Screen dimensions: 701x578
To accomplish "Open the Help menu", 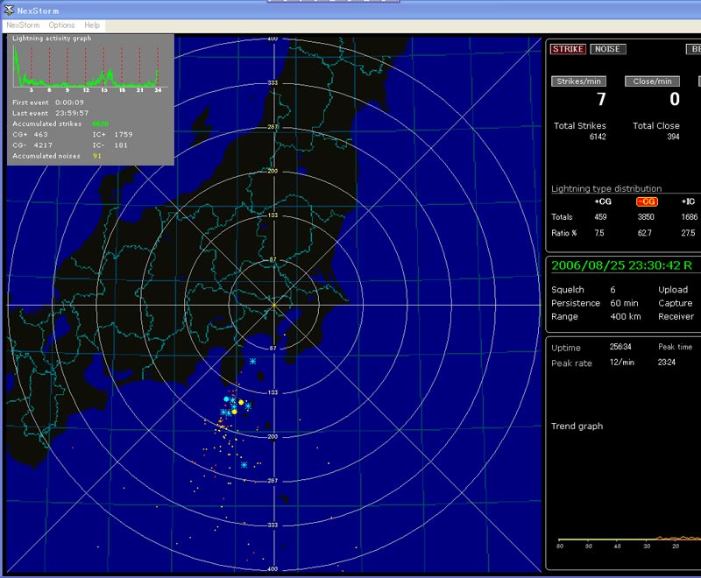I will (x=92, y=25).
